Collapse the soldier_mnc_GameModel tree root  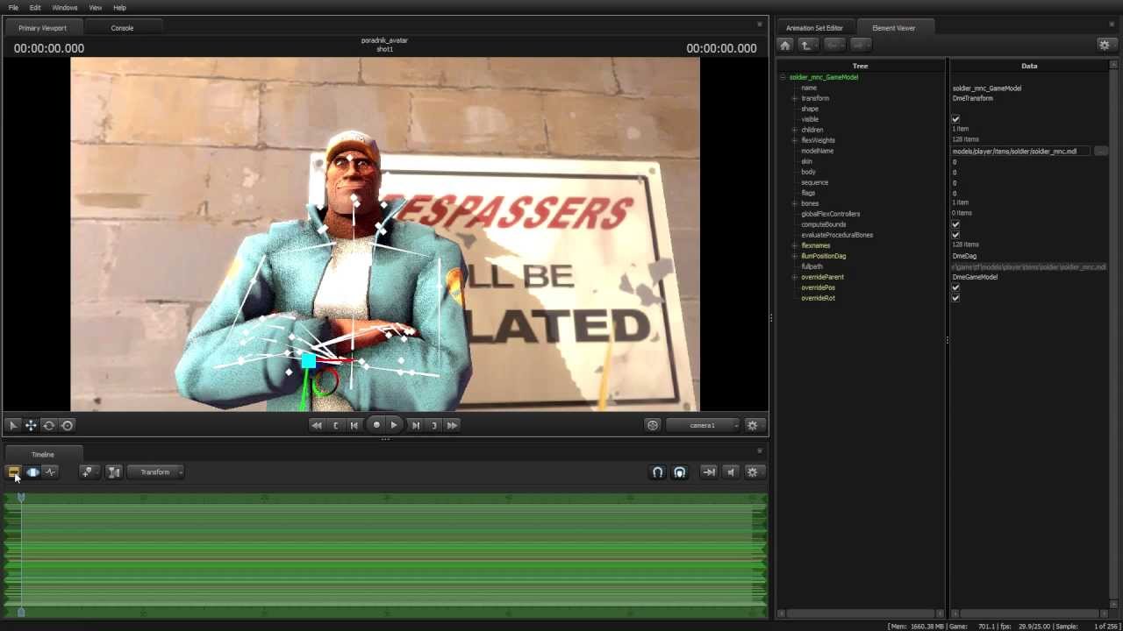tap(783, 77)
